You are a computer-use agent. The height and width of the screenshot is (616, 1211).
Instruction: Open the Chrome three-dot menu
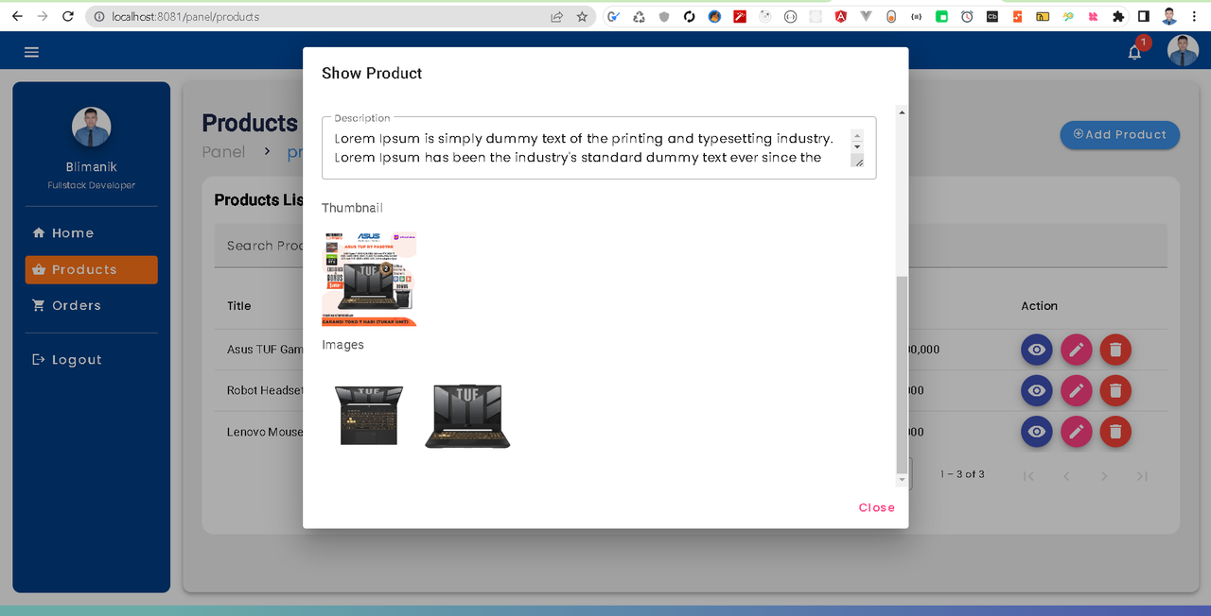(1195, 16)
